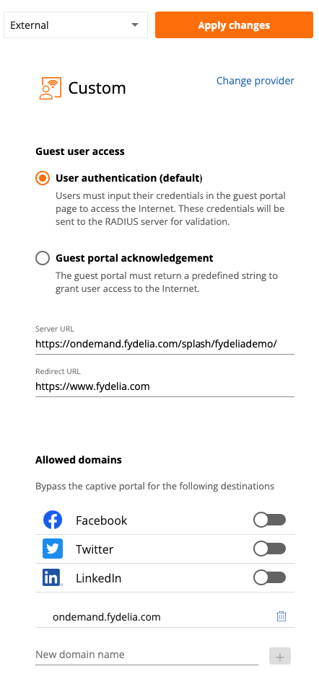The height and width of the screenshot is (679, 319).
Task: Click the Custom provider heading text
Action: click(97, 89)
